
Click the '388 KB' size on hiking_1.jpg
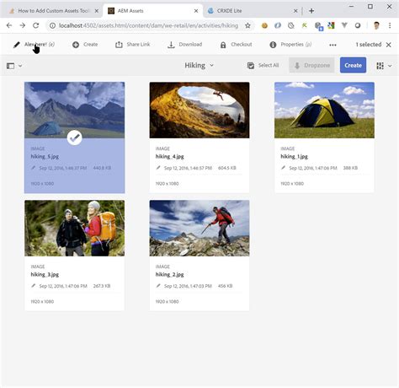(350, 168)
